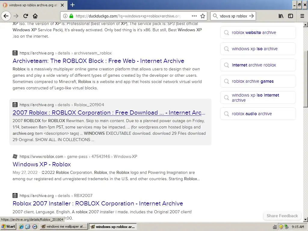Open Archiveteam: The ROBLOX Block result
Image resolution: width=308 pixels, height=231 pixels.
pos(98,61)
